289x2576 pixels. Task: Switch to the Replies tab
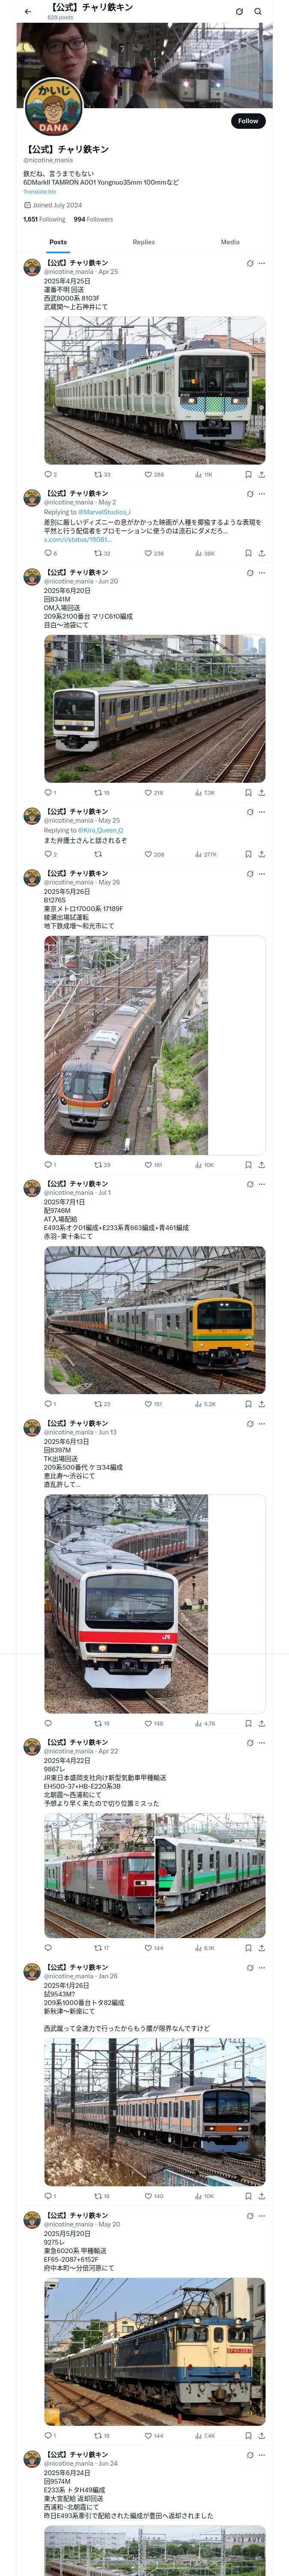(143, 242)
